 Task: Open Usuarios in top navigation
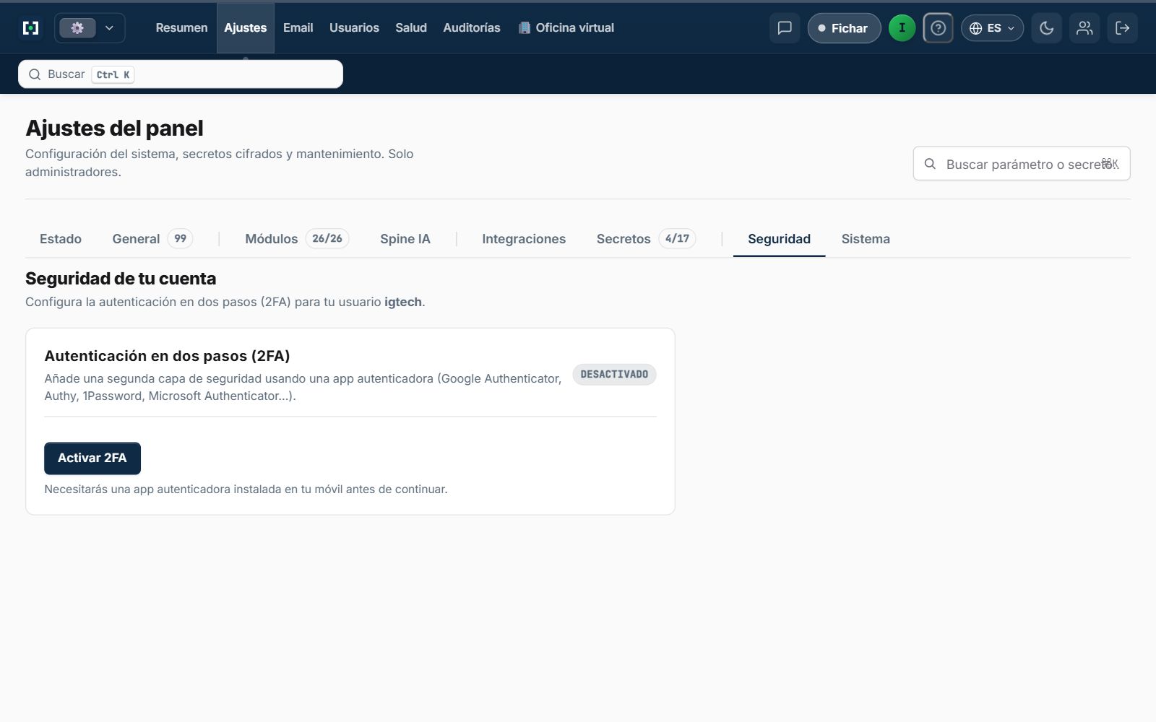[x=354, y=27]
